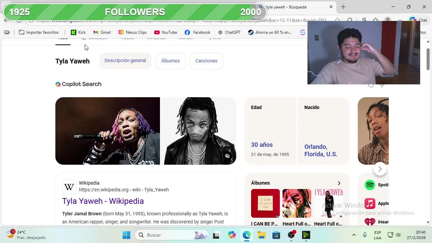432x243 pixels.
Task: Open a new browser tab
Action: tap(343, 7)
